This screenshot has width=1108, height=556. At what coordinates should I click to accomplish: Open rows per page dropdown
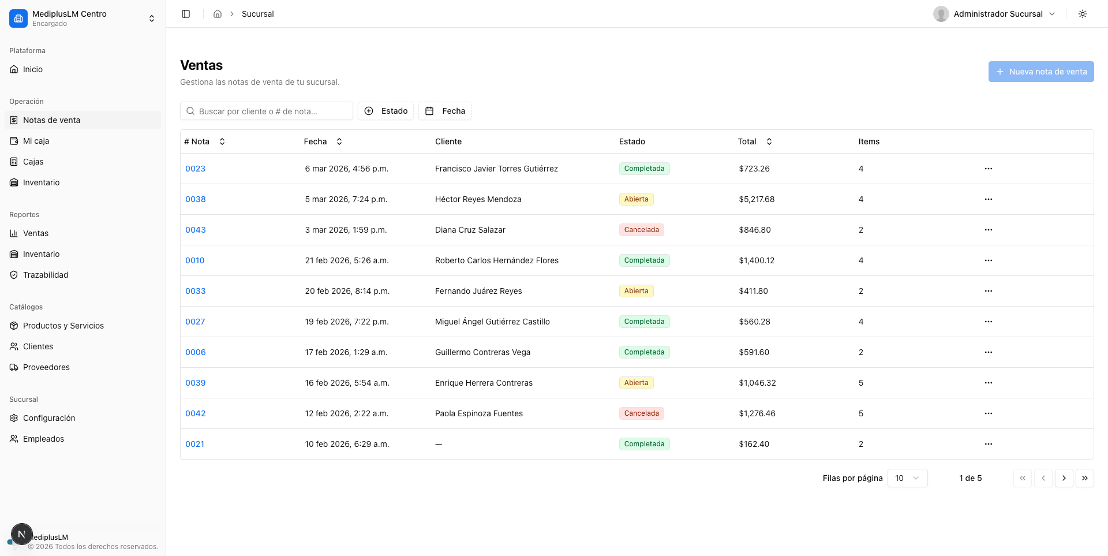coord(907,478)
